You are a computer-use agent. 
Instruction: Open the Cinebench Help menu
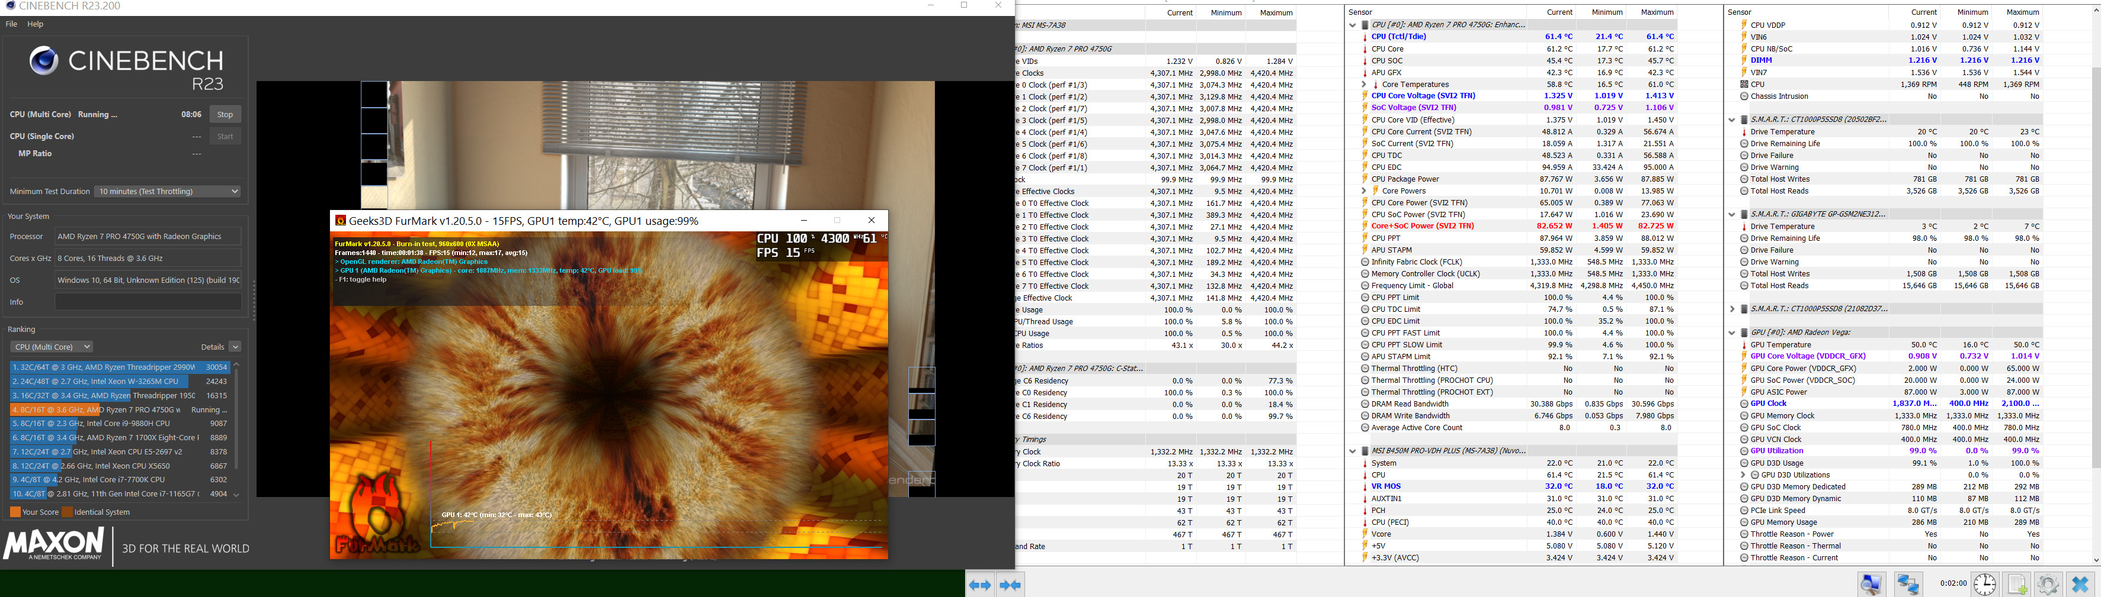(35, 24)
